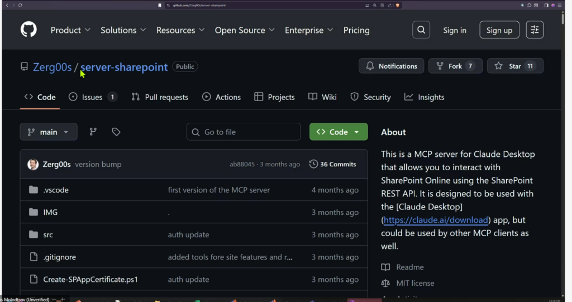The image size is (572, 302).
Task: Open the green Code dropdown button
Action: coord(339,132)
